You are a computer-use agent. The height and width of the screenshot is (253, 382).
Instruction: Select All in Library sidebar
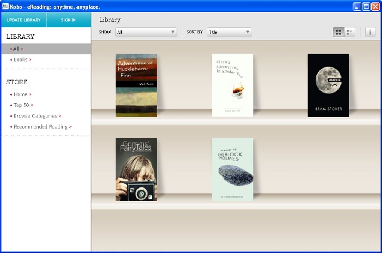pos(16,49)
